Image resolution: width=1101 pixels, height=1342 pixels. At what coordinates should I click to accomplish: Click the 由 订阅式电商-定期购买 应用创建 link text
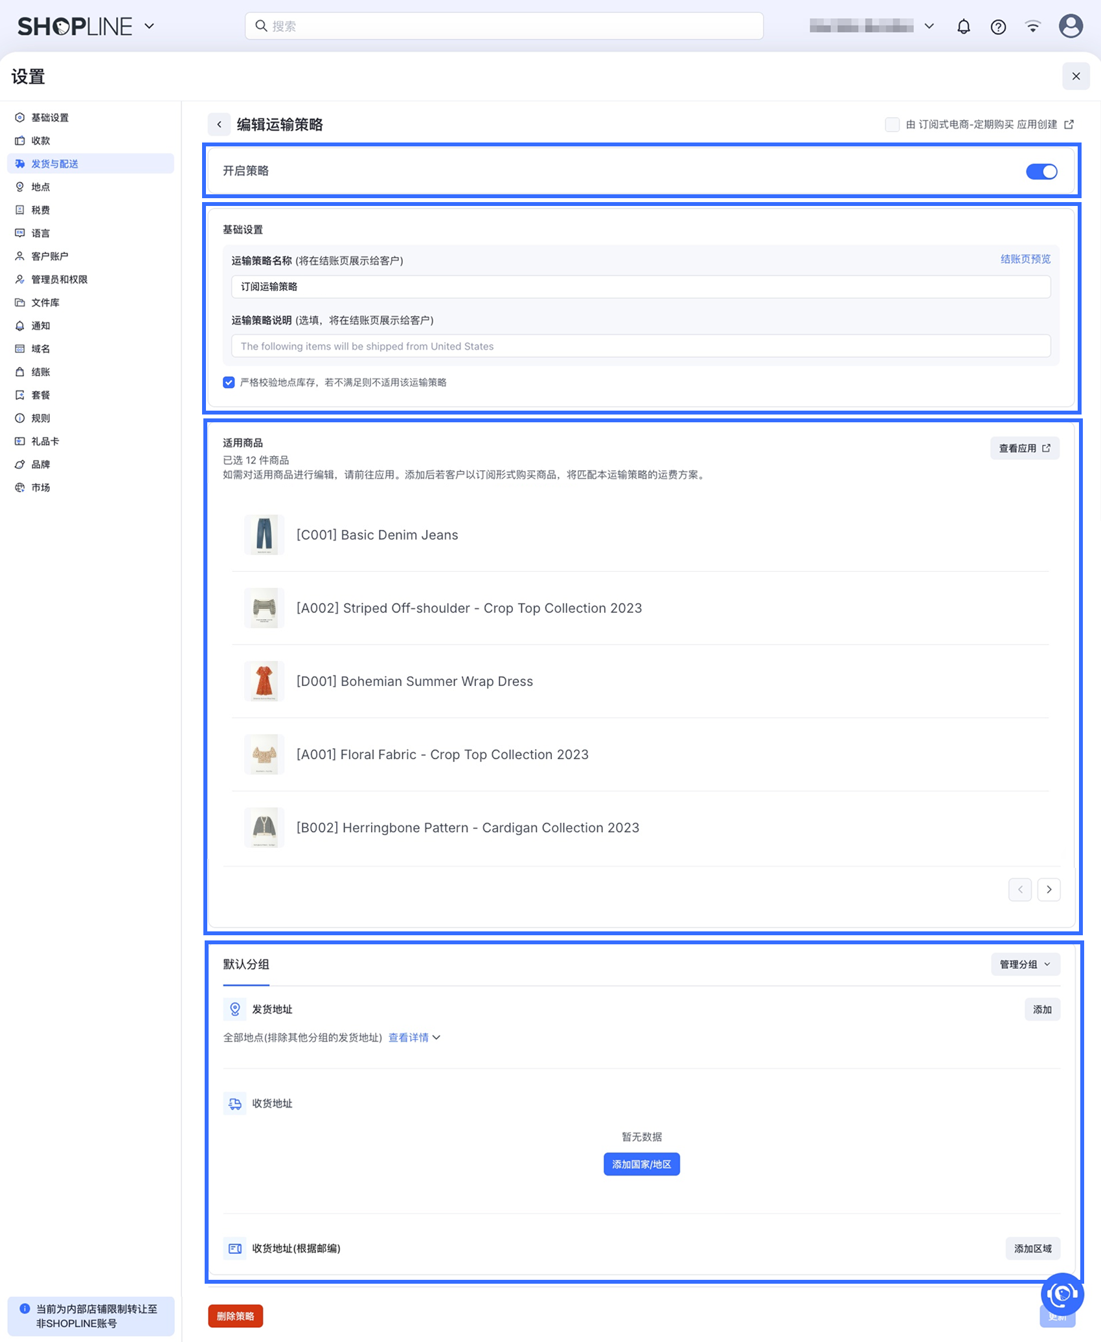coord(981,124)
